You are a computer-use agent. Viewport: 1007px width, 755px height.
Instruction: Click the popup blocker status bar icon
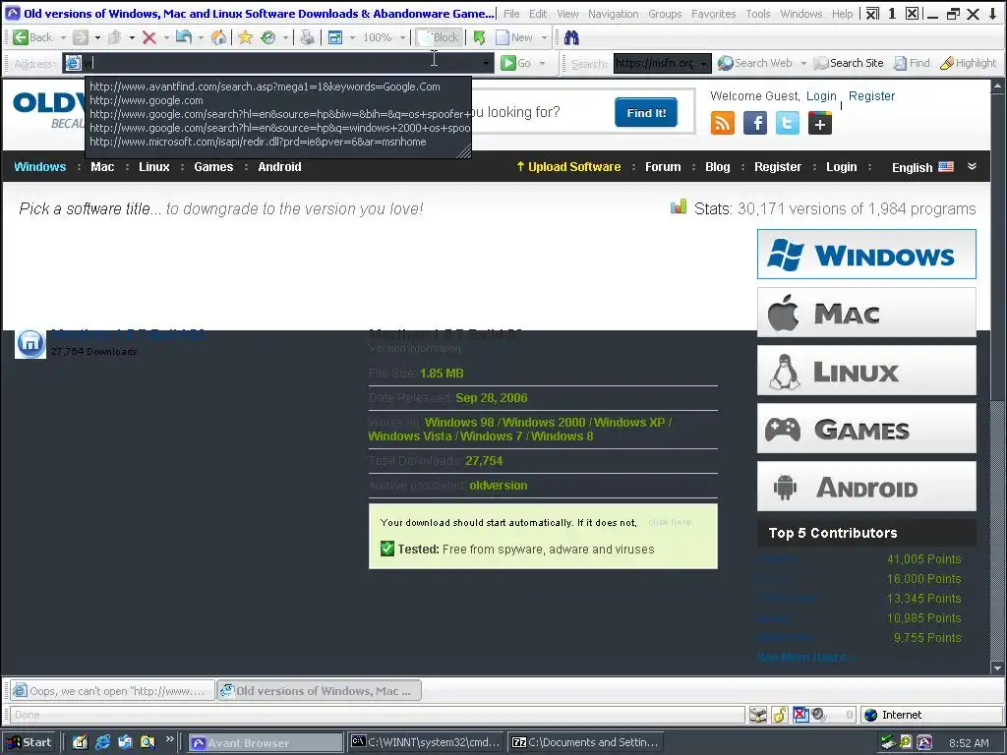[800, 715]
